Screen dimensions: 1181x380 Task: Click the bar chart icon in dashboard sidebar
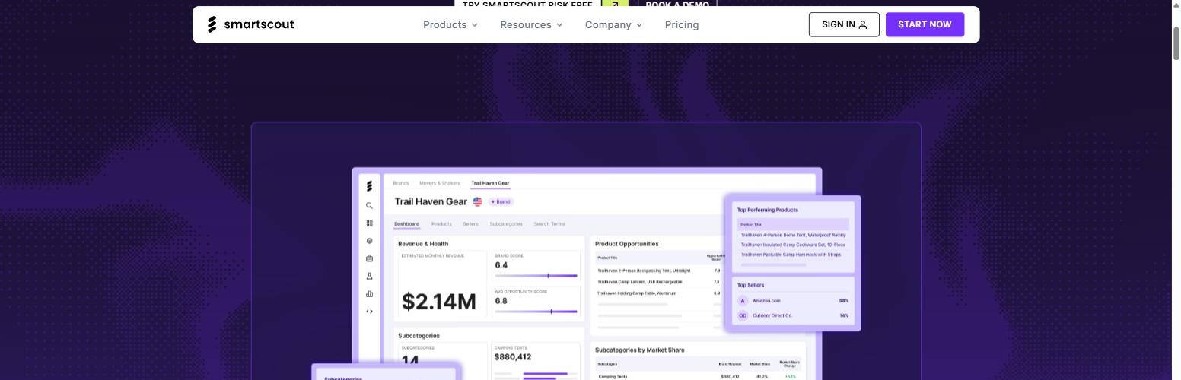(x=370, y=294)
